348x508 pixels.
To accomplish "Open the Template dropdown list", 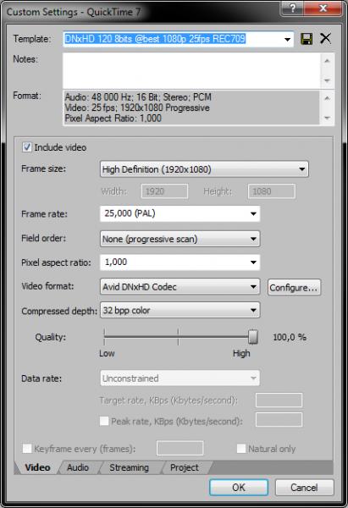I will [x=287, y=40].
